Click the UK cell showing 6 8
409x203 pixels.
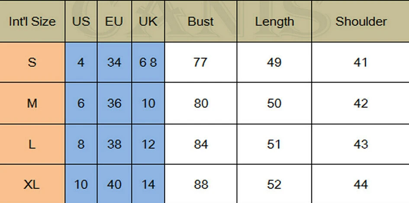pos(148,62)
